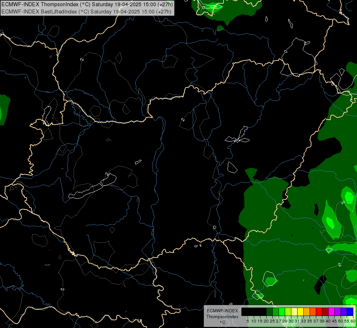The height and width of the screenshot is (328, 357).
Task: Click the legend tick value 50
Action: coord(341,321)
